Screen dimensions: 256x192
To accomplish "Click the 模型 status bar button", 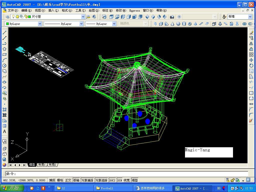I will coord(135,180).
